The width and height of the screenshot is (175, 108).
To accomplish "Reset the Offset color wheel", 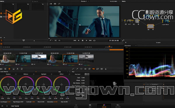I will coord(69,74).
